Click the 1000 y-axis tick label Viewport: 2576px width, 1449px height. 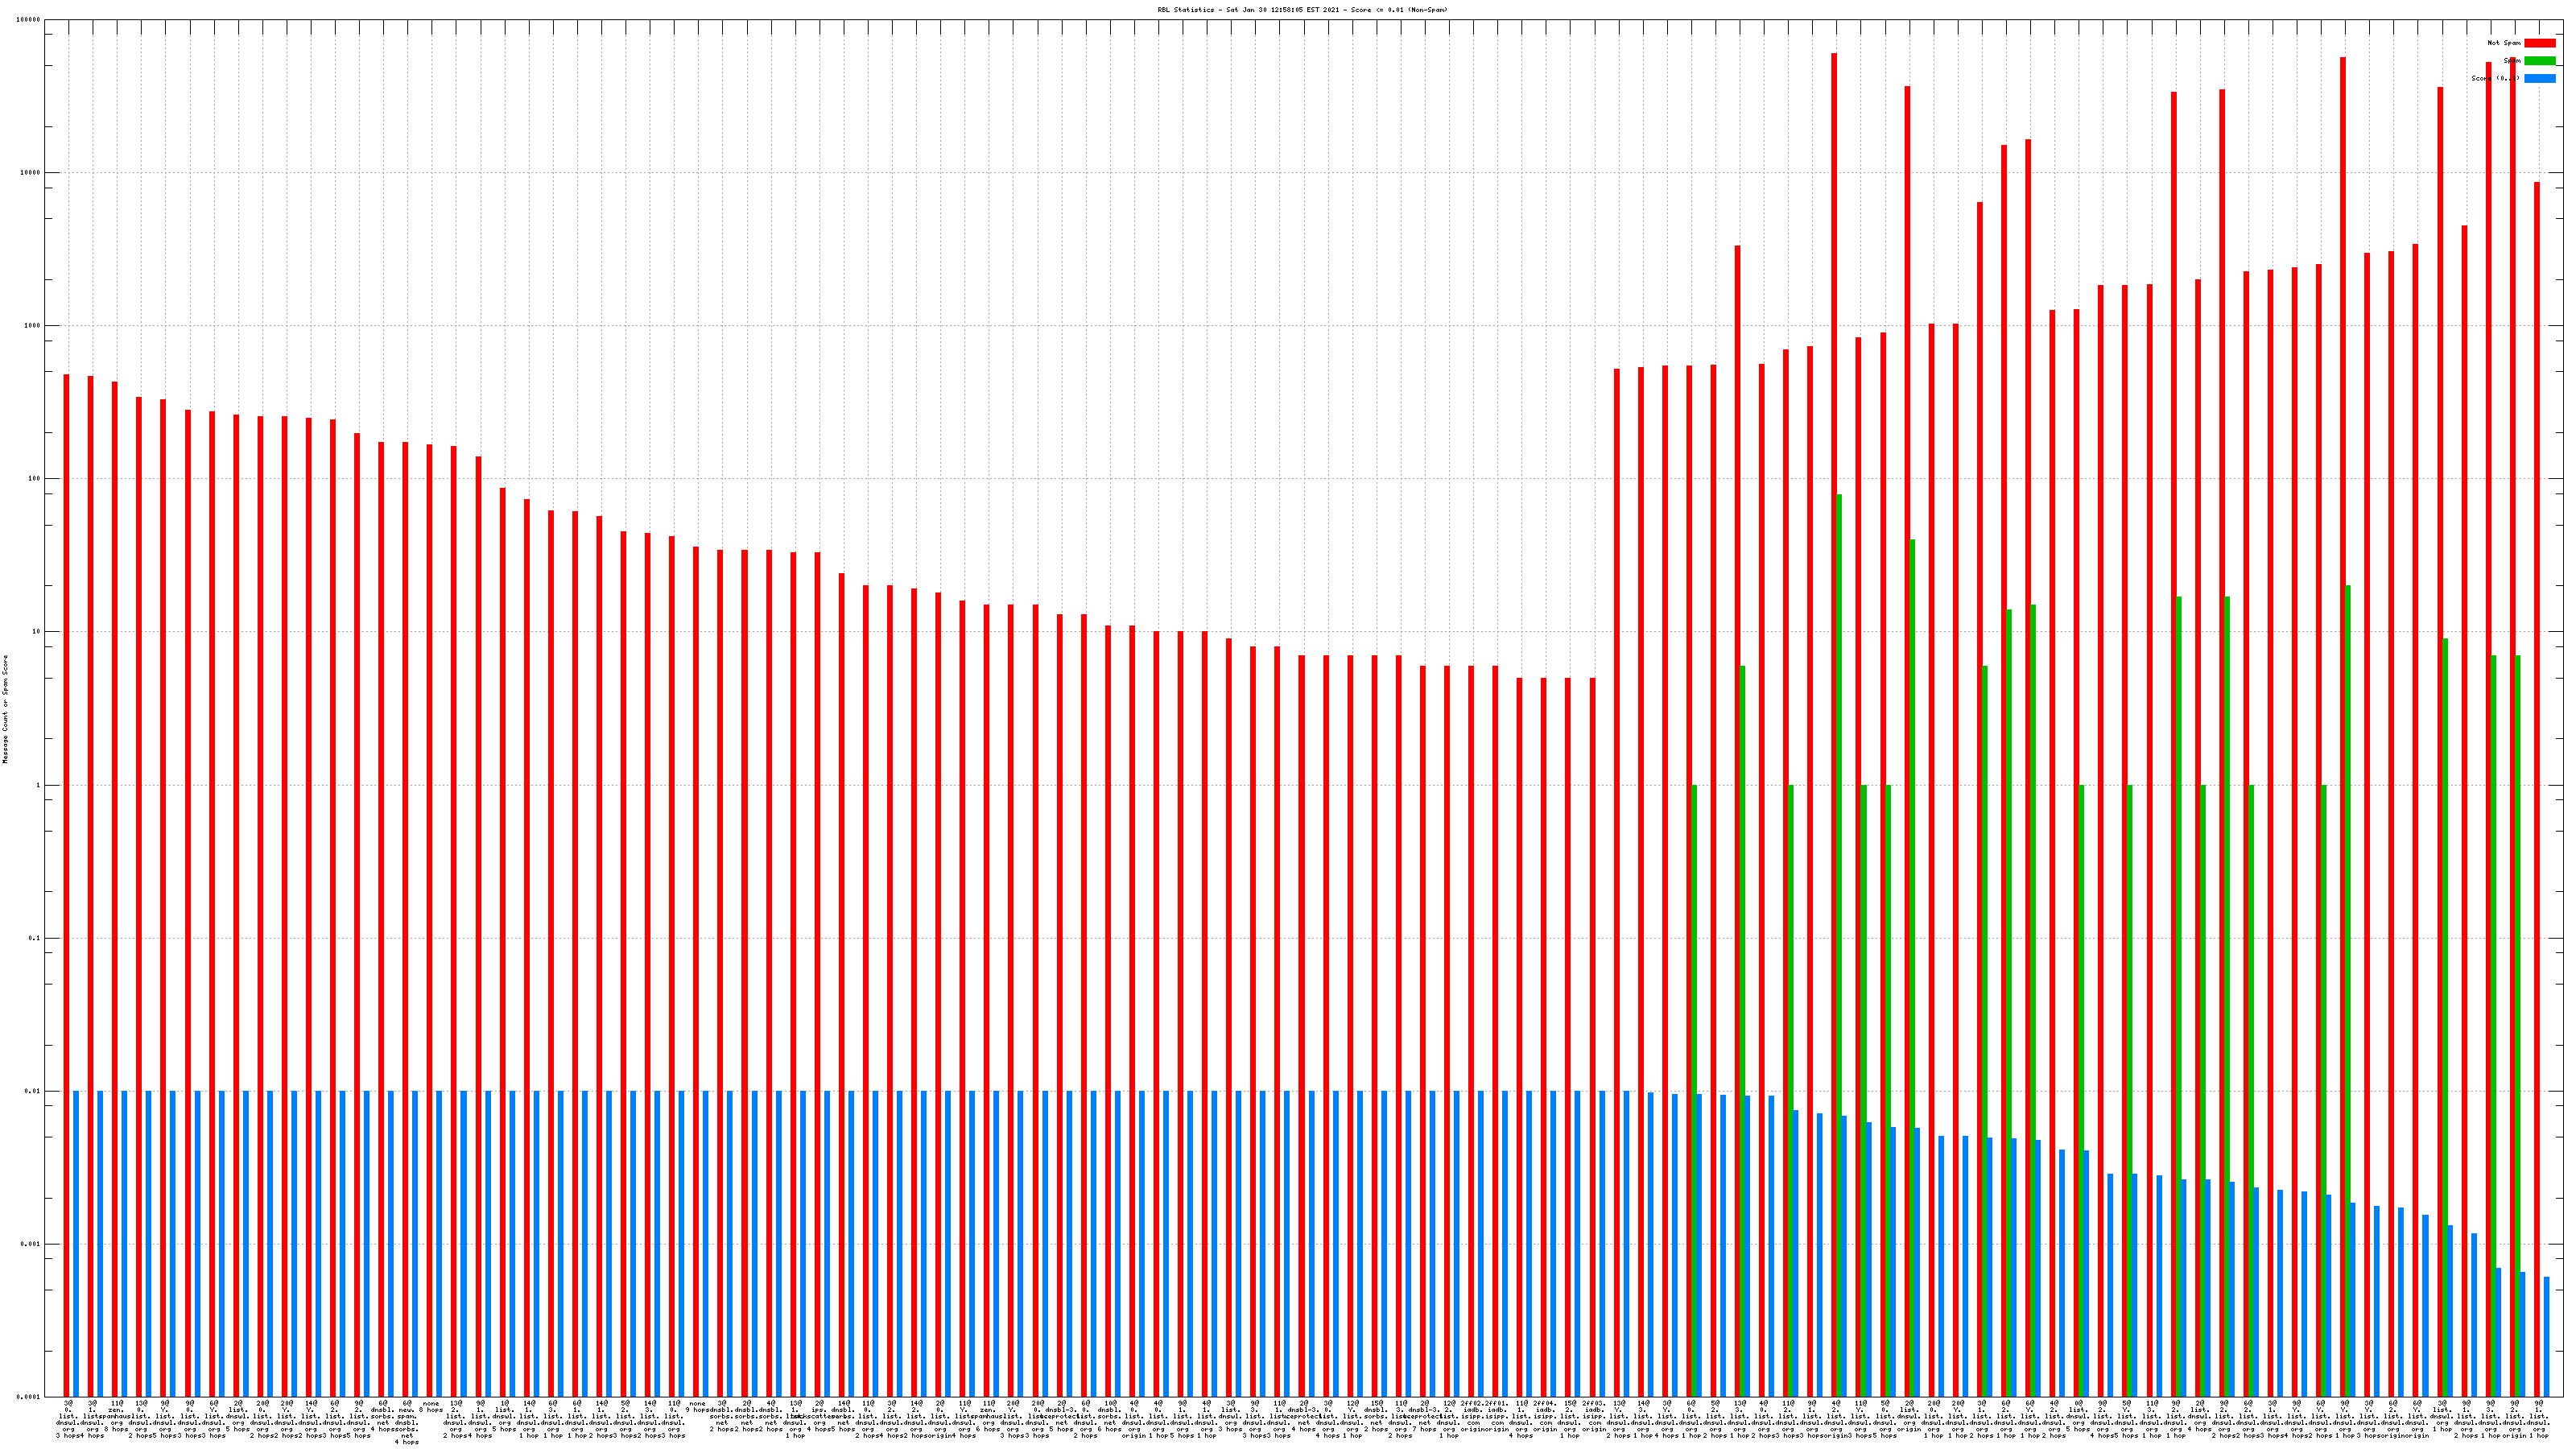[33, 326]
